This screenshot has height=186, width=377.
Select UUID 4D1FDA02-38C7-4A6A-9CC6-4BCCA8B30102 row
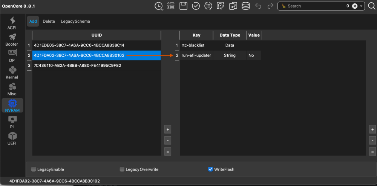97,55
